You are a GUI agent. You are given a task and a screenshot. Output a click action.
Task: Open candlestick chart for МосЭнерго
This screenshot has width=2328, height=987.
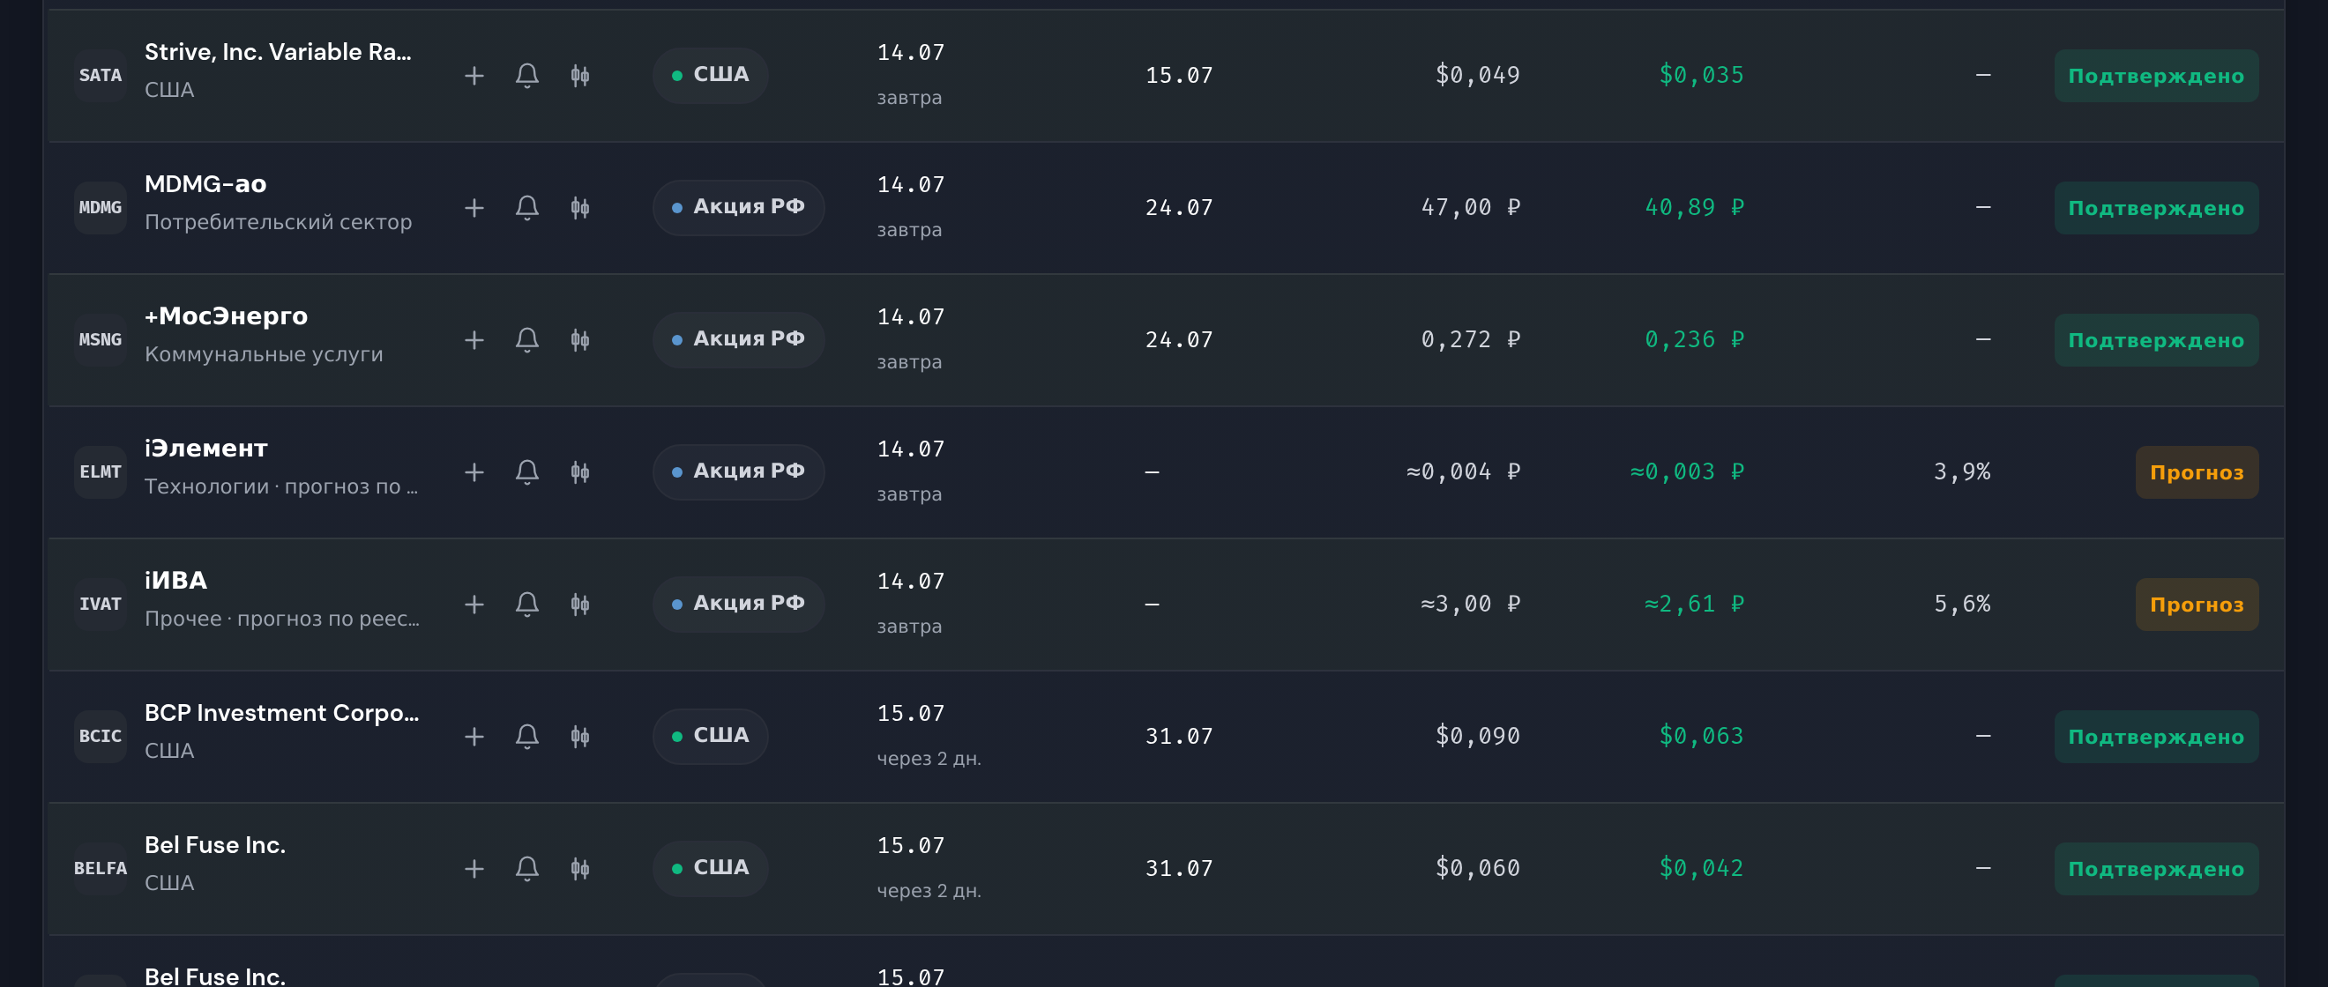coord(580,339)
